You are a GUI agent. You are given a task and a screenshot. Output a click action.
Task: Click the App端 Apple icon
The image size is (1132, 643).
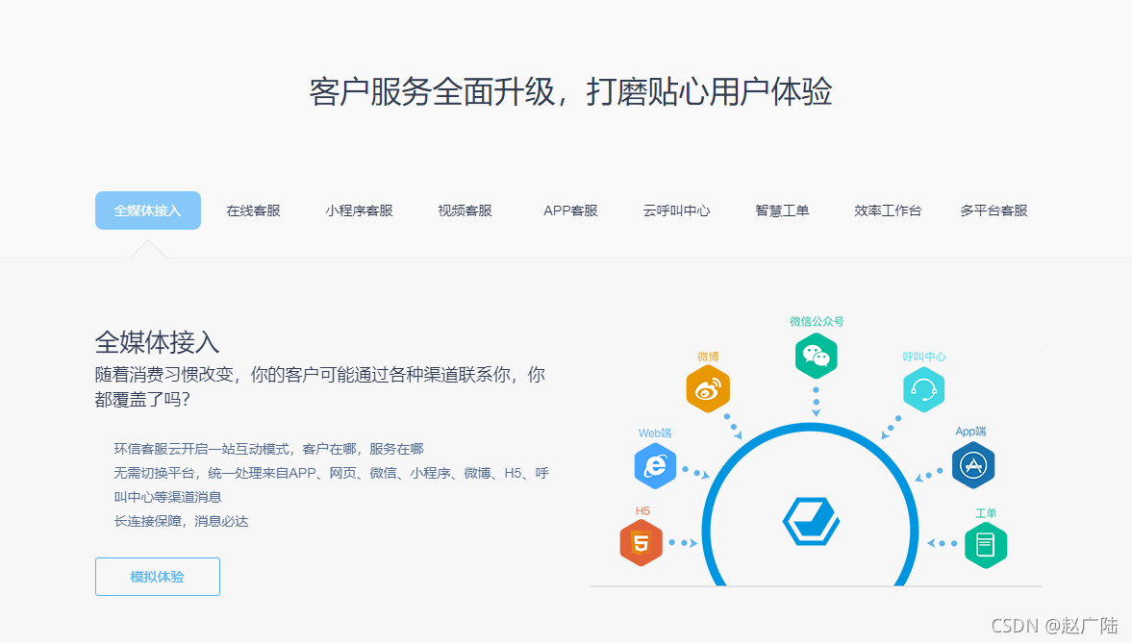pos(972,465)
